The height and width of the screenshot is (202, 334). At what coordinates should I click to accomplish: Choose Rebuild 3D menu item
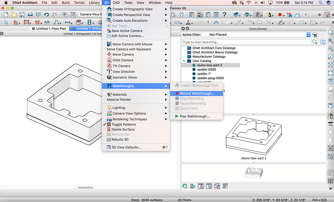[x=136, y=139]
